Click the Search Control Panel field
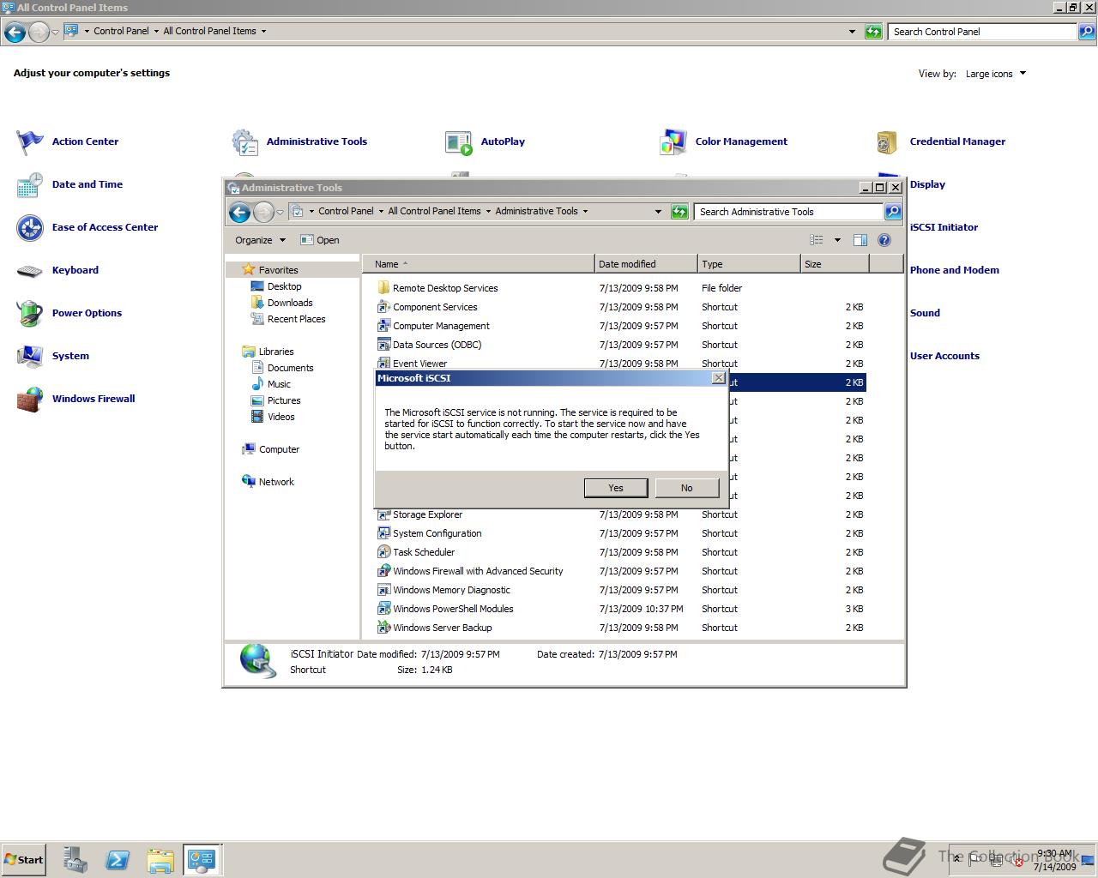This screenshot has width=1098, height=878. click(982, 32)
